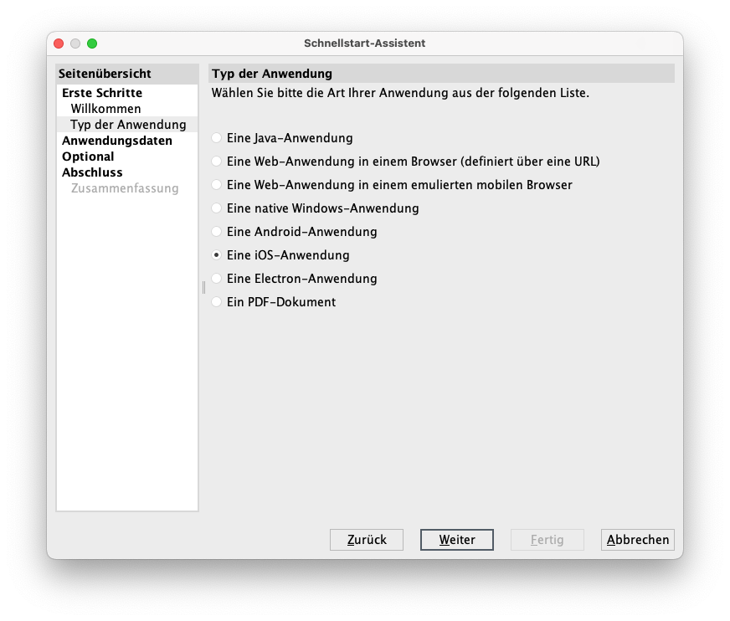Select the Electron-Anwendung radio option

point(218,279)
